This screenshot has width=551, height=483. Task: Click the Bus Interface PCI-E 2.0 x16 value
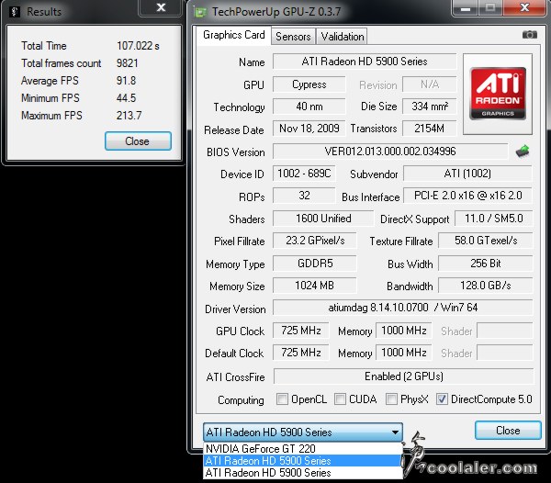[x=467, y=196]
